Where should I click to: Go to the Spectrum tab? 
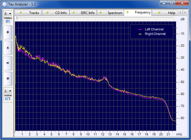[112, 13]
